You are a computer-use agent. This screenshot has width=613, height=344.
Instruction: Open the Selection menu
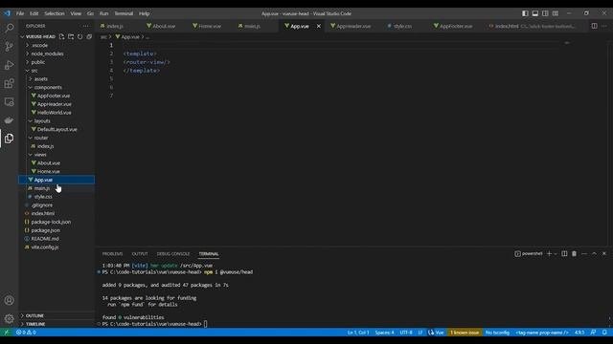pos(55,13)
